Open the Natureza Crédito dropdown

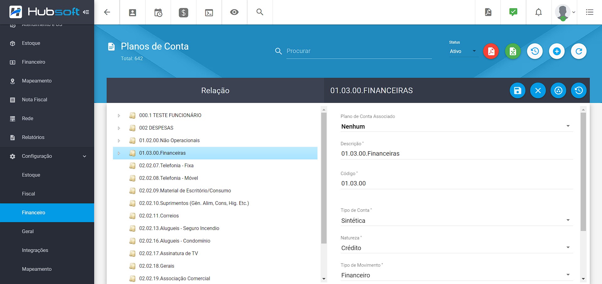[456, 248]
